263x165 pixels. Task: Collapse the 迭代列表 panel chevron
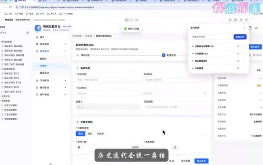244,28
